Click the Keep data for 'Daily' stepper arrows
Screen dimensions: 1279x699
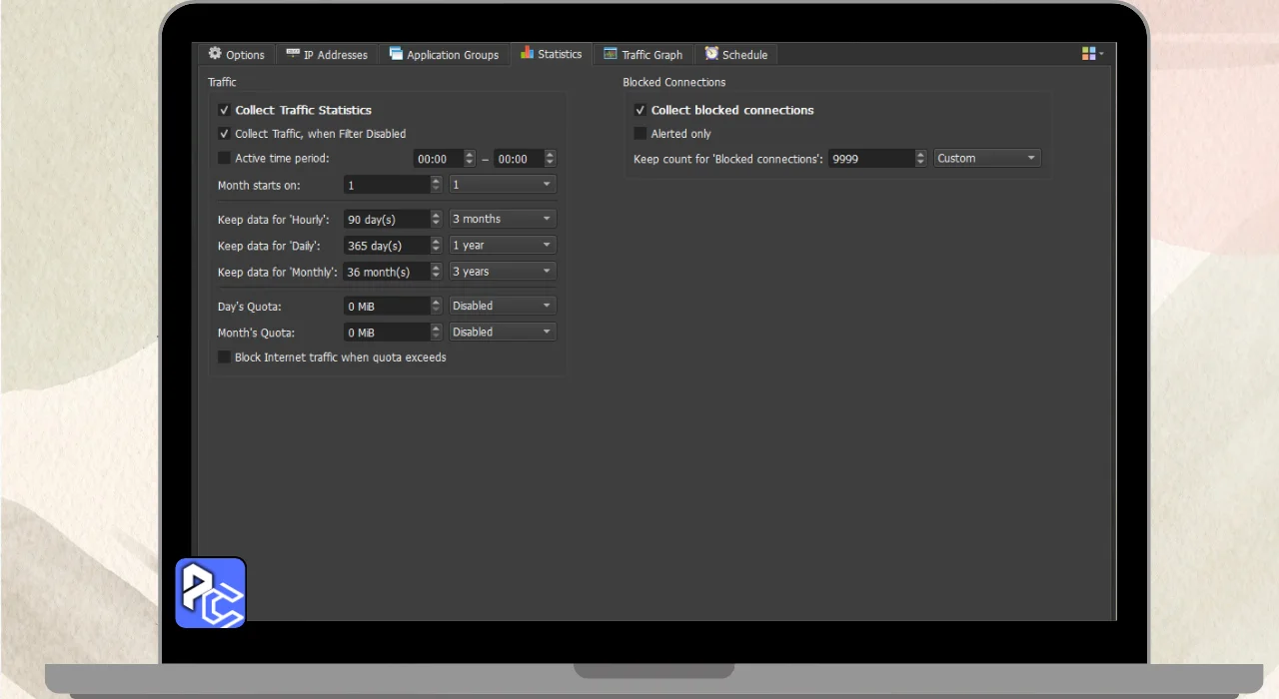pos(436,246)
